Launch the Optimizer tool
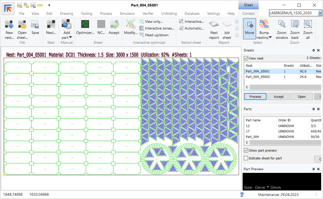The height and width of the screenshot is (199, 323). pos(85,25)
